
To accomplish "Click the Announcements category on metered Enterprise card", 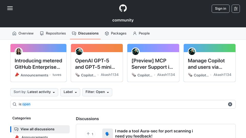I will pyautogui.click(x=34, y=75).
